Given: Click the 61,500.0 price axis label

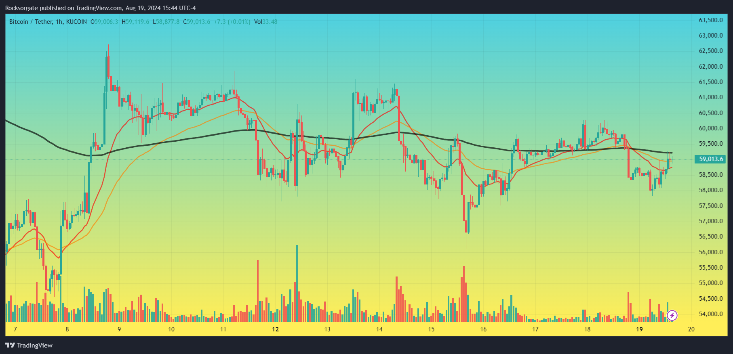Looking at the screenshot, I should pyautogui.click(x=711, y=82).
